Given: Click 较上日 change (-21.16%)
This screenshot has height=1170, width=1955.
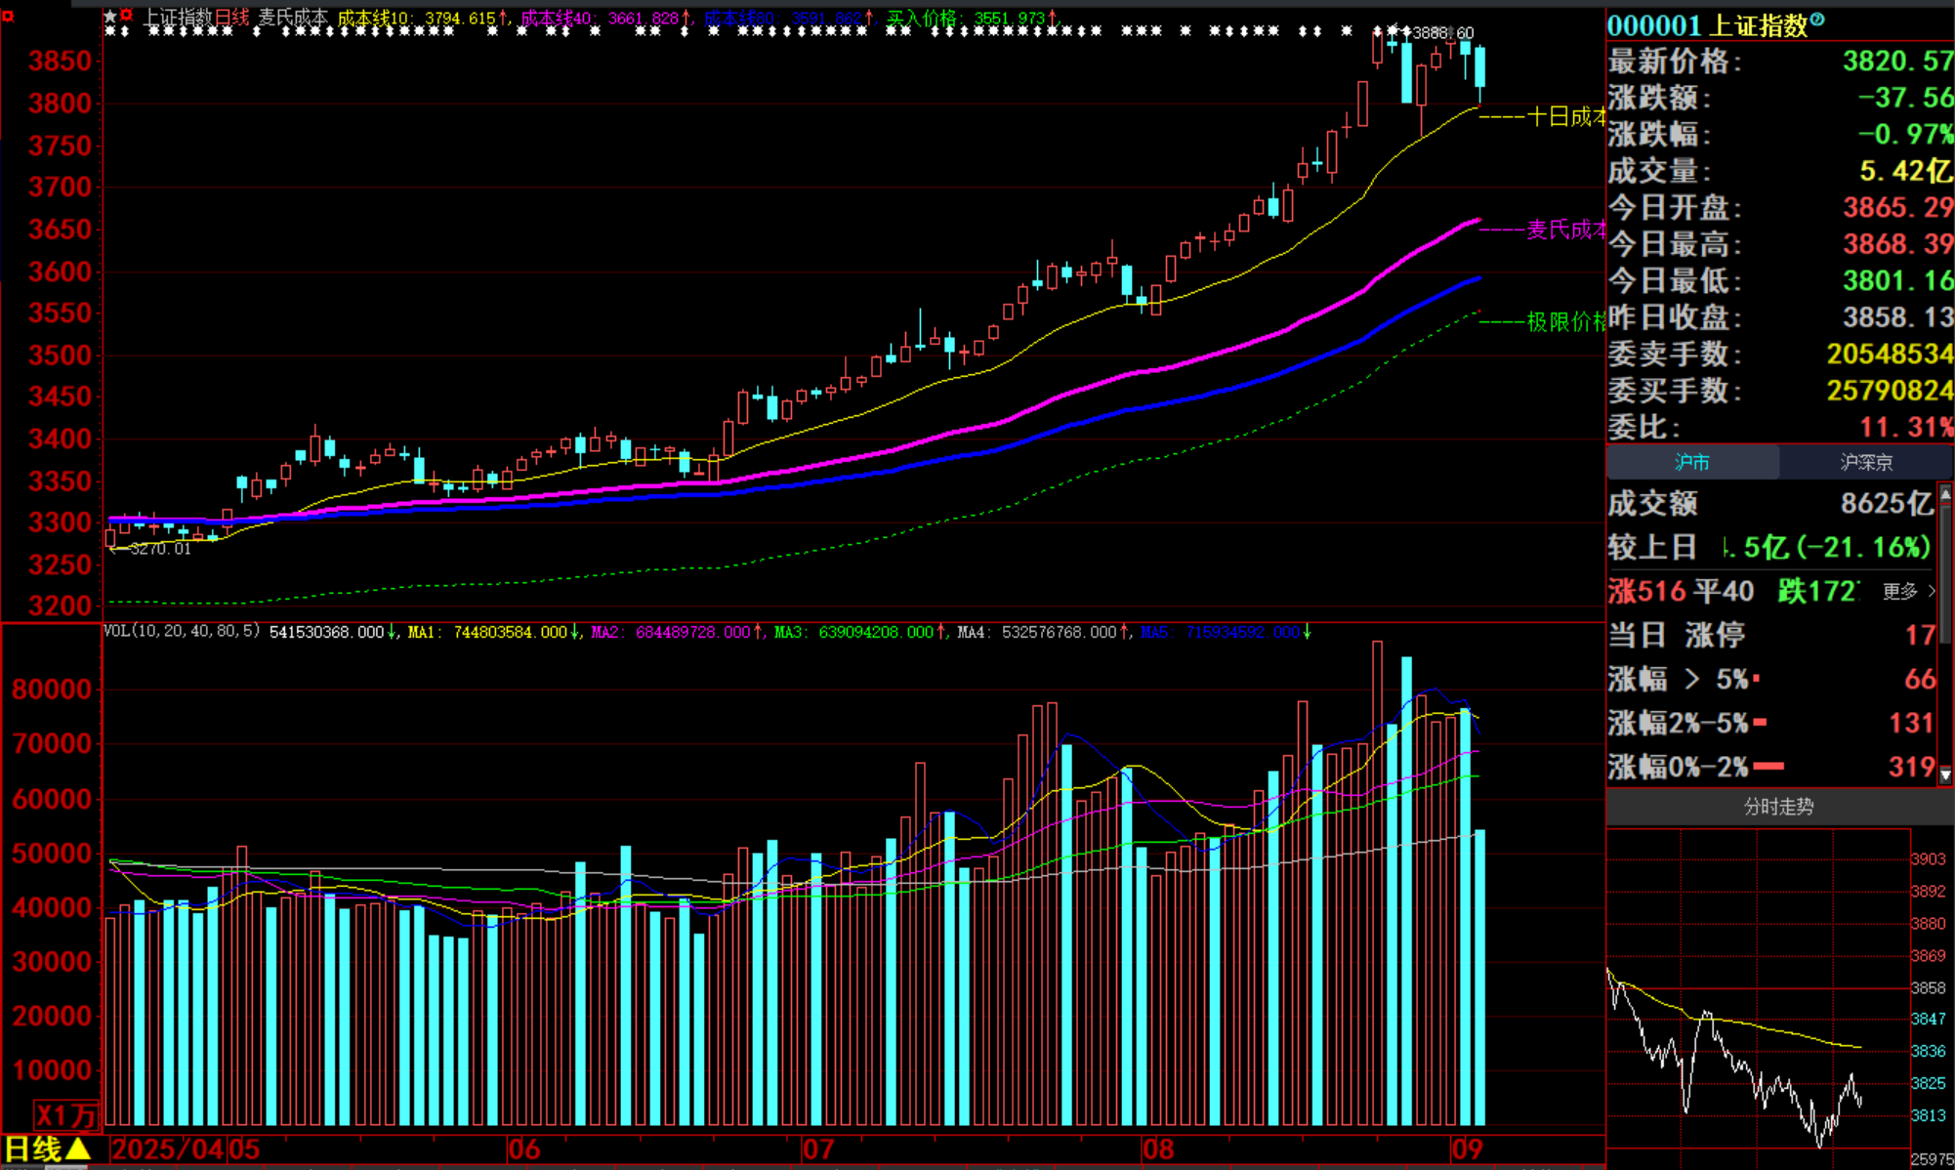Looking at the screenshot, I should 1863,547.
